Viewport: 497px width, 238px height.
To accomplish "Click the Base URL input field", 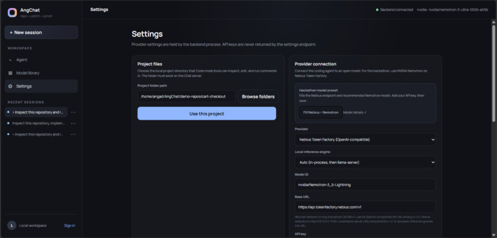I will tap(365, 207).
